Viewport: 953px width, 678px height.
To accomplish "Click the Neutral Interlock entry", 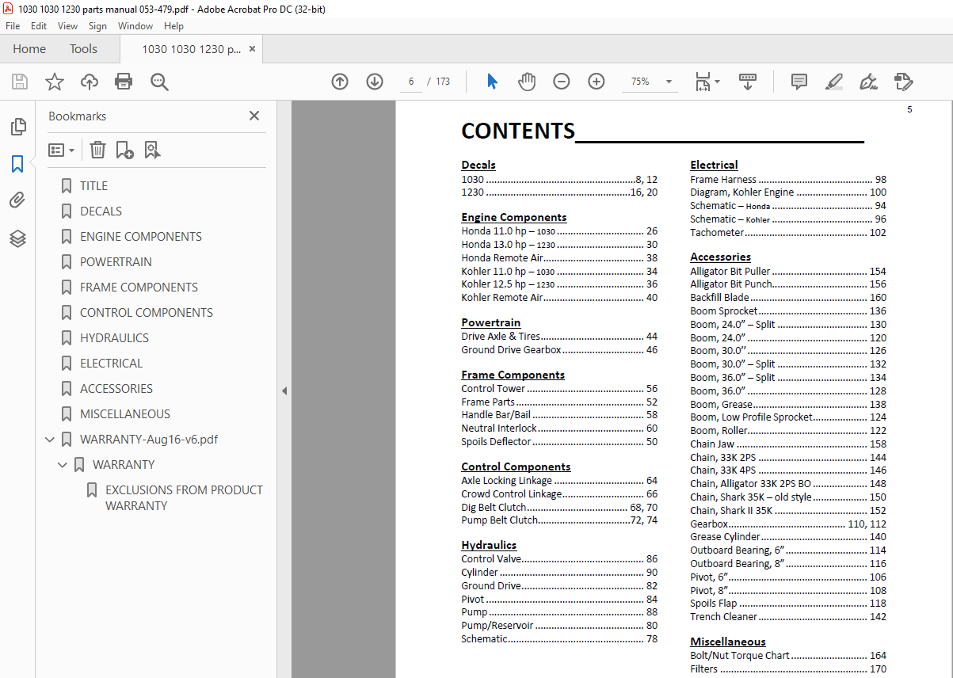I will (x=559, y=429).
